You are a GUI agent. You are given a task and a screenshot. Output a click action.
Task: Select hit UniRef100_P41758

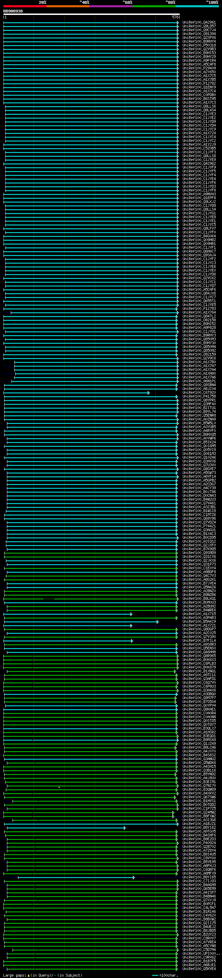tap(199, 396)
